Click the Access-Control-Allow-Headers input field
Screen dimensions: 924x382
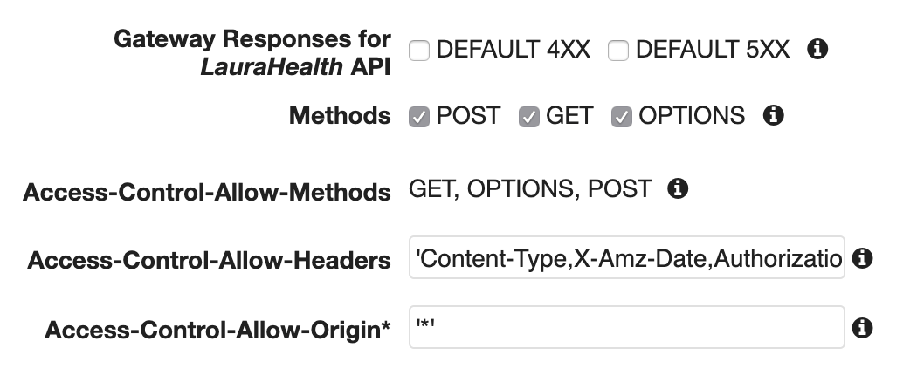(x=626, y=258)
